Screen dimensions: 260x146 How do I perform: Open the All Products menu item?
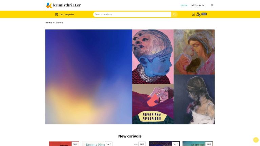pos(197,5)
